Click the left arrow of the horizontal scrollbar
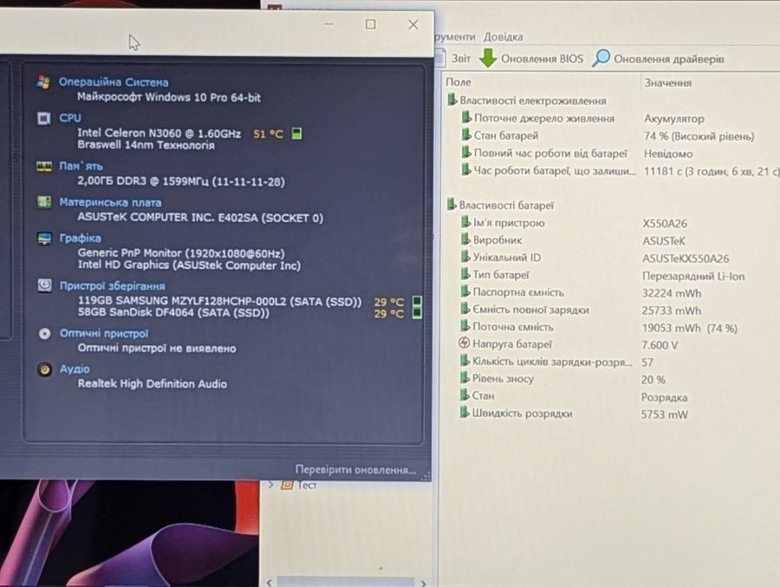Image resolution: width=780 pixels, height=587 pixels. pyautogui.click(x=270, y=583)
